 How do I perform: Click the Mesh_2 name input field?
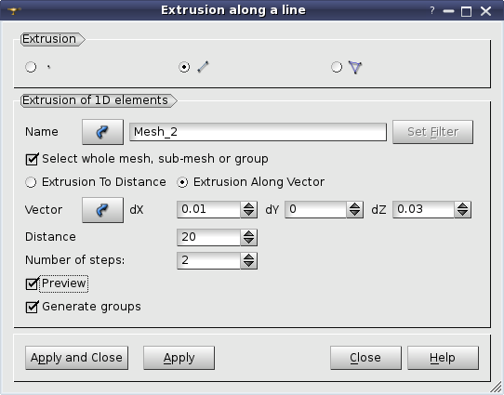pyautogui.click(x=258, y=132)
